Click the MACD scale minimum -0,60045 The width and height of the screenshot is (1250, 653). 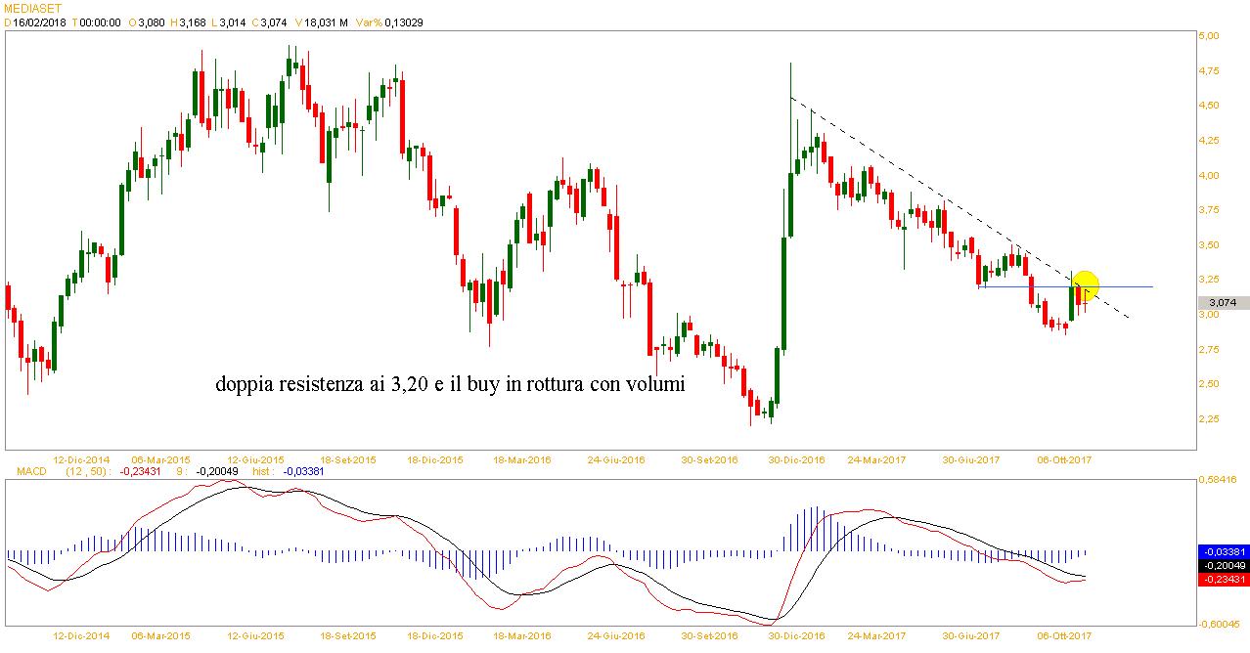coord(1223,624)
